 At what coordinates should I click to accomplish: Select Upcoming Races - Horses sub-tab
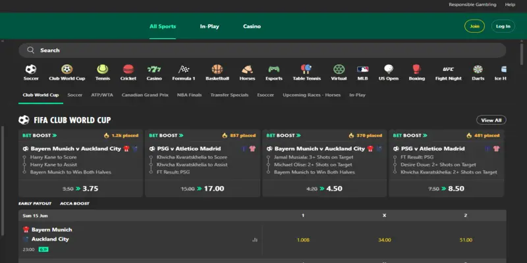pyautogui.click(x=312, y=95)
